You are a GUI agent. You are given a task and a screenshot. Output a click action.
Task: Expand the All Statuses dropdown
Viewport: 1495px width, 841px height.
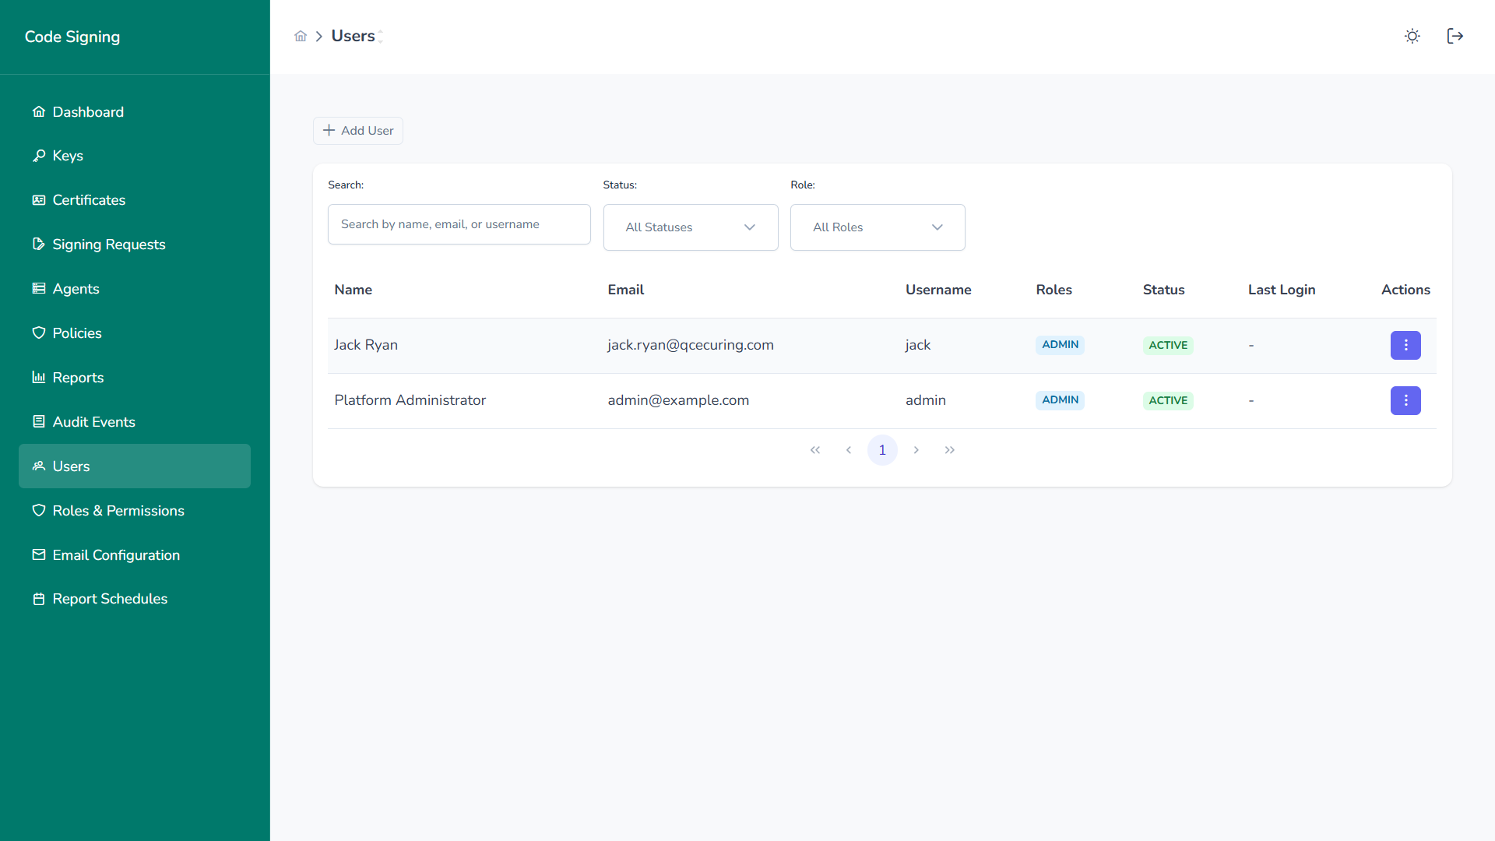pos(690,227)
